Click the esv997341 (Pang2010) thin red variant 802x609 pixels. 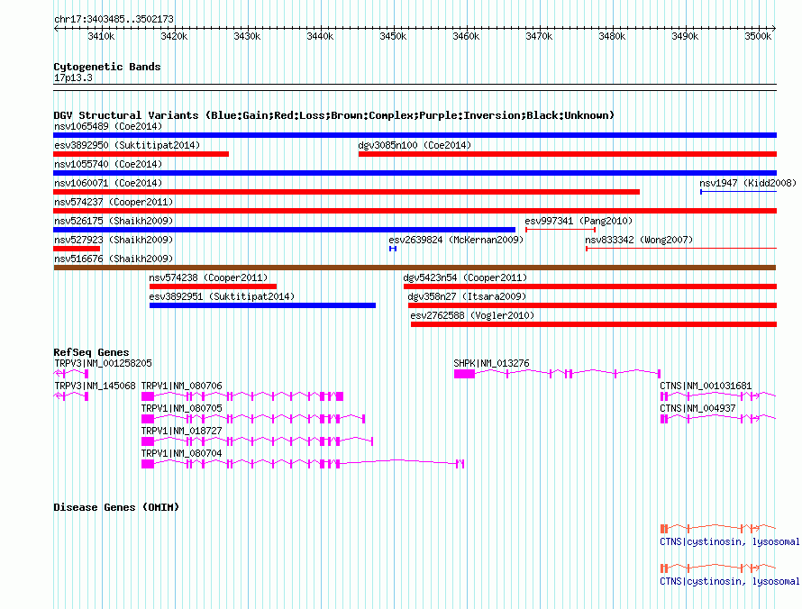560,230
